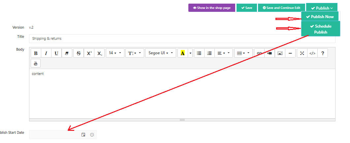Open the clock time picker
350x143 pixels.
(92, 135)
